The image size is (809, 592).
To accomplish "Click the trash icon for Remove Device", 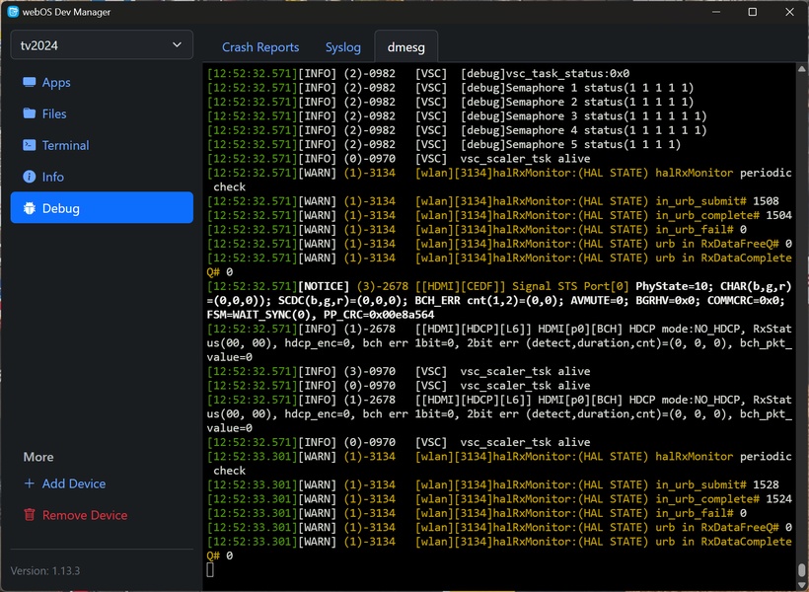I will click(x=30, y=515).
